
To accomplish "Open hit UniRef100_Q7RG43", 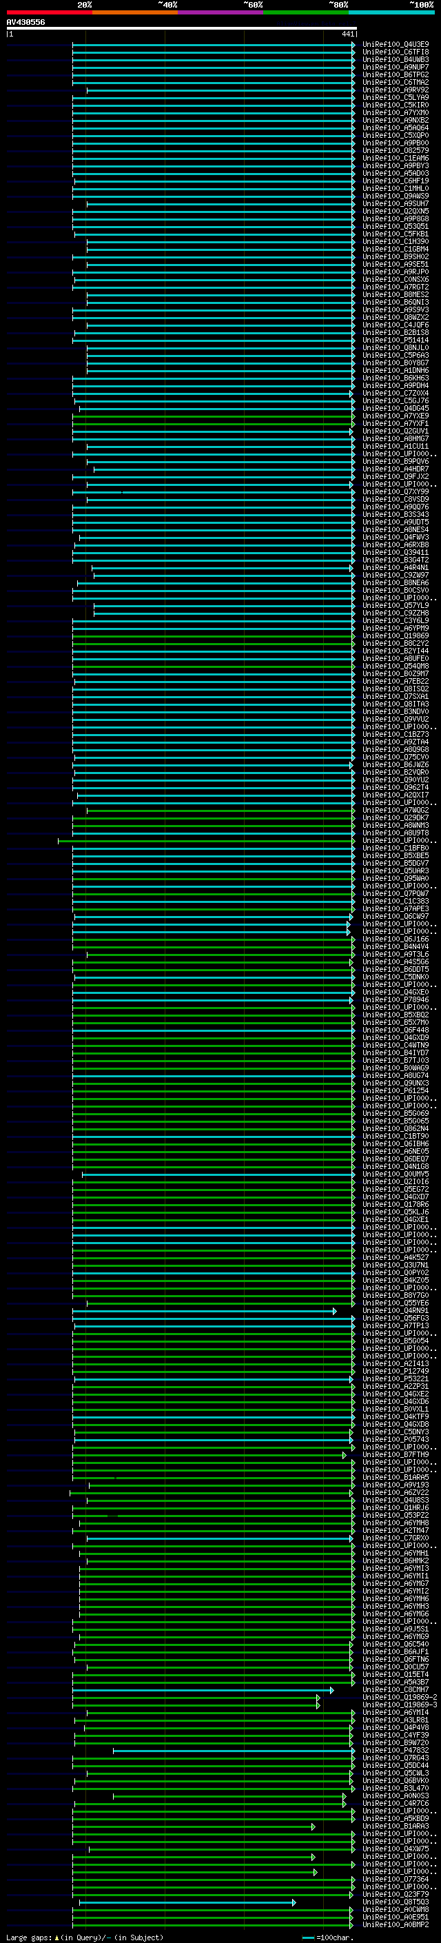I will coord(396,1758).
